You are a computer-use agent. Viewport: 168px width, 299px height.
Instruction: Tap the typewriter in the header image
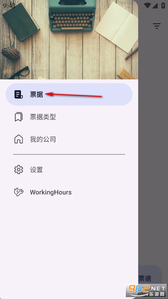72,15
